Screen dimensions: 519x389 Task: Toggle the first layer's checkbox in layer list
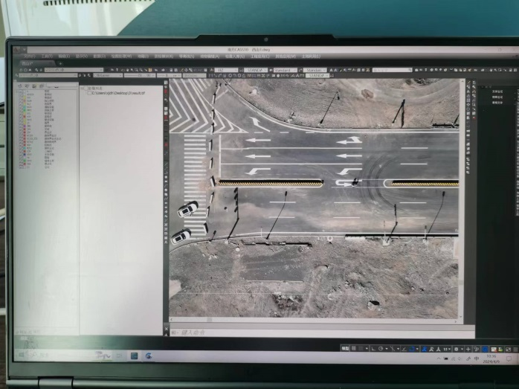20,91
